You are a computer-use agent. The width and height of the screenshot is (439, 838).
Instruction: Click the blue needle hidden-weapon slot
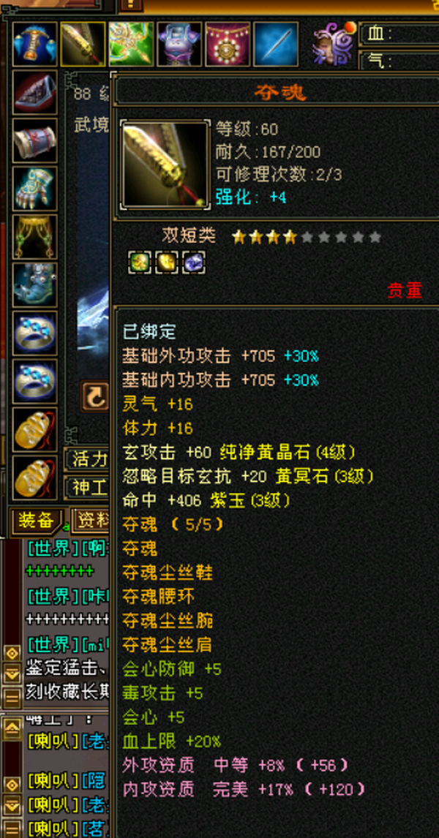pos(275,44)
